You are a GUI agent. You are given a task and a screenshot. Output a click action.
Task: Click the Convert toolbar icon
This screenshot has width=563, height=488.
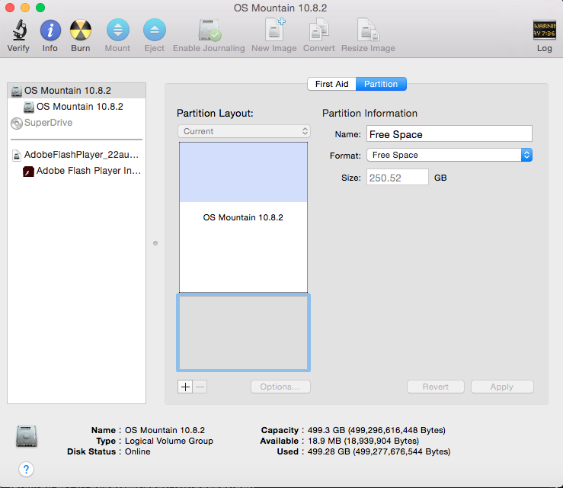(319, 30)
